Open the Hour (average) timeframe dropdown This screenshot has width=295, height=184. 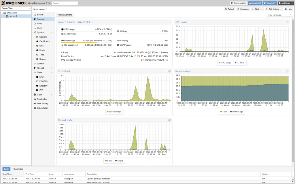click(x=279, y=15)
